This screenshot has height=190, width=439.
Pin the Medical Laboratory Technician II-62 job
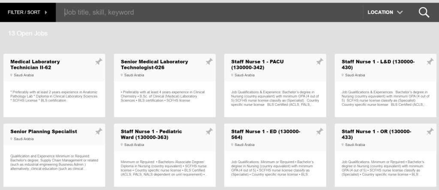tap(99, 62)
